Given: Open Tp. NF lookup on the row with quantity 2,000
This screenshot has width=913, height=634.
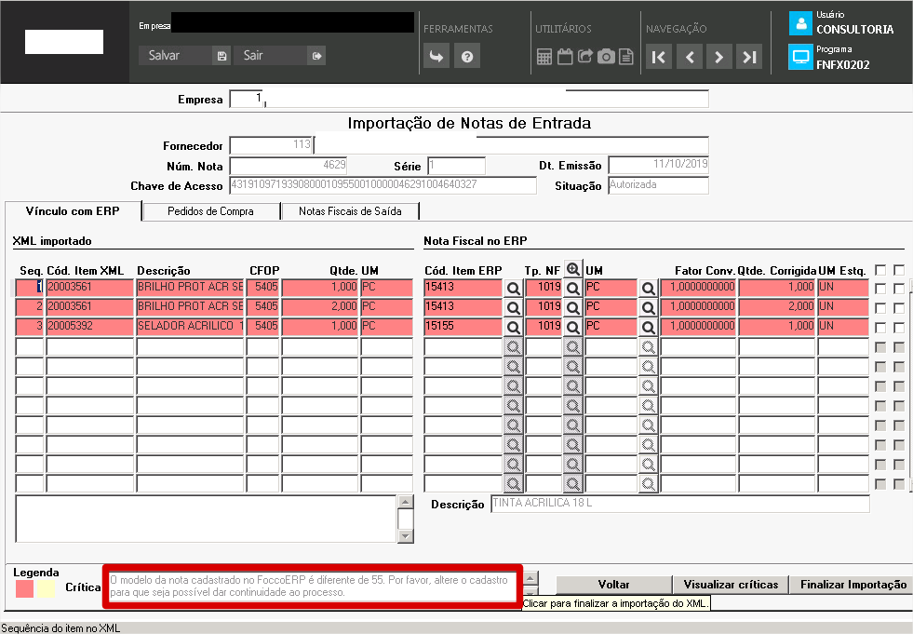Looking at the screenshot, I should (x=573, y=307).
